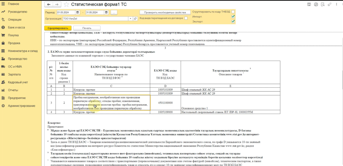The height and width of the screenshot is (166, 343).
Task: Open organization record via open button
Action: [x=135, y=19]
